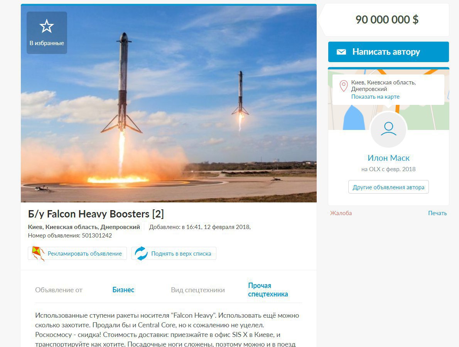Open Прочая спецтехника category link
This screenshot has width=459, height=347.
(268, 290)
